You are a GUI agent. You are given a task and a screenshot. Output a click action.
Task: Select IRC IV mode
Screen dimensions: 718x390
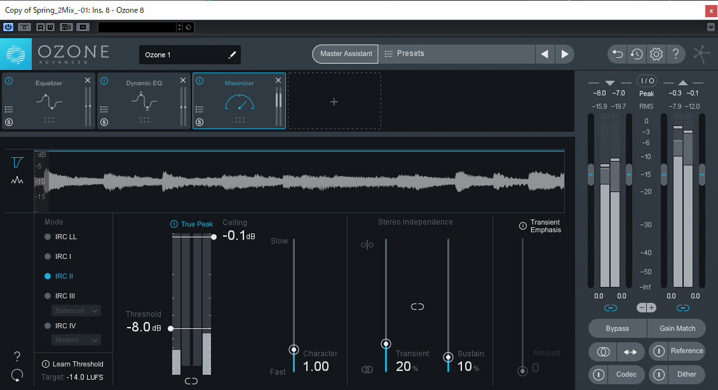[60, 326]
